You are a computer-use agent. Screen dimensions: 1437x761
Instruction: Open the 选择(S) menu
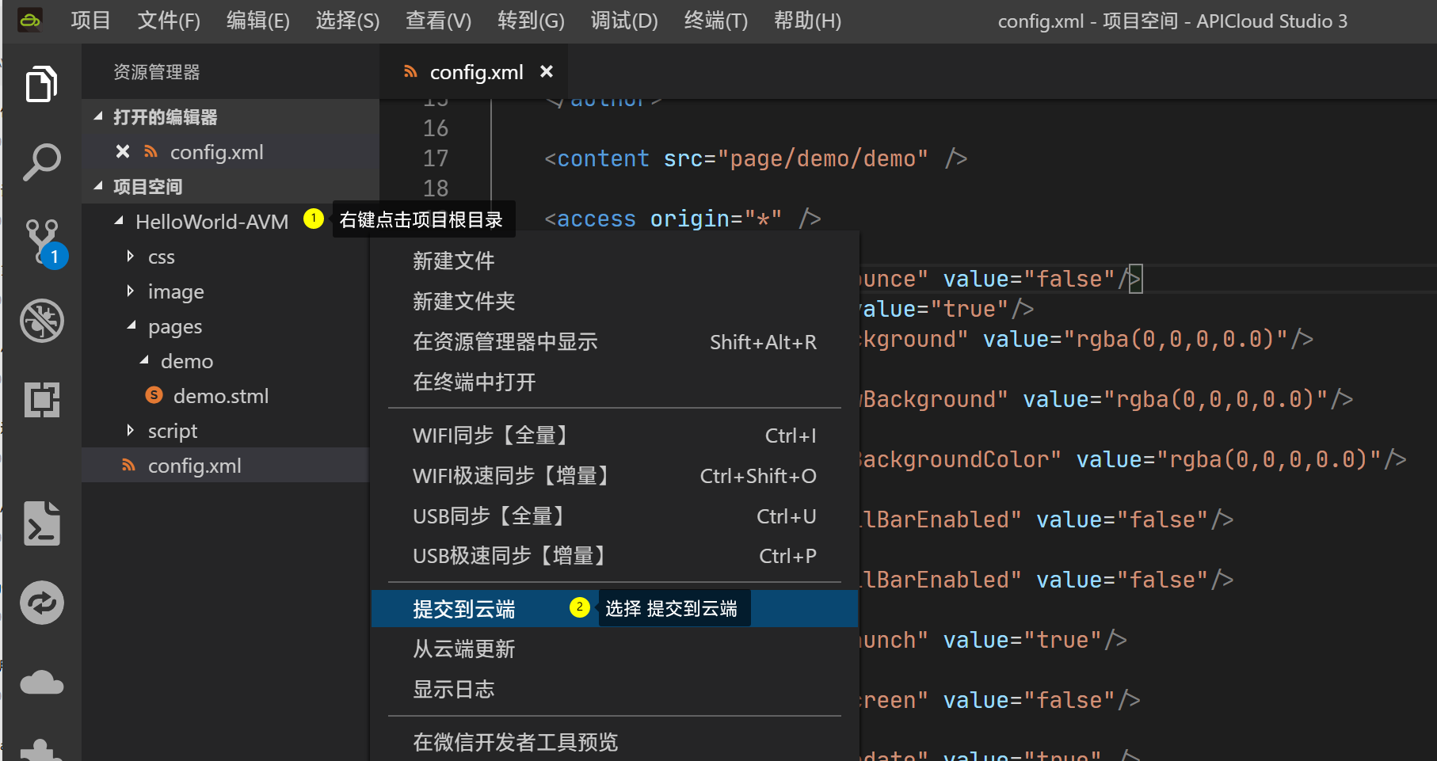click(x=348, y=21)
